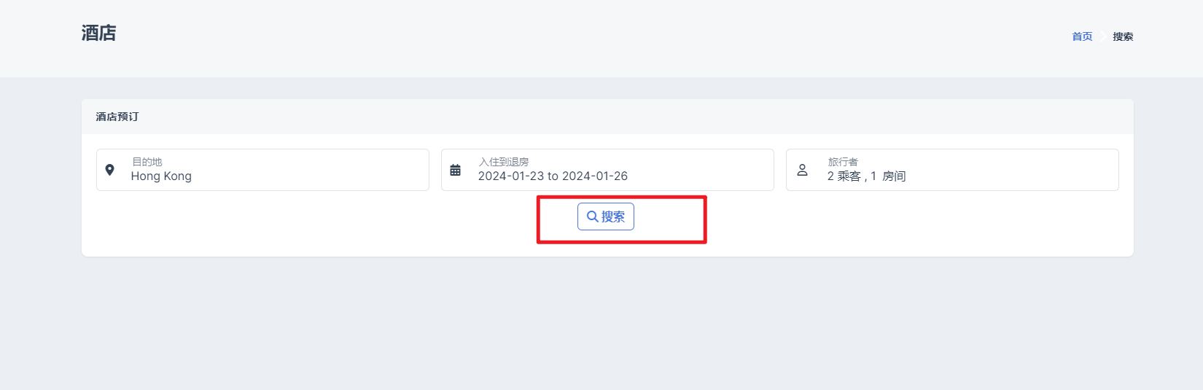1203x390 pixels.
Task: Click the person icon beside 旅行者
Action: click(802, 170)
